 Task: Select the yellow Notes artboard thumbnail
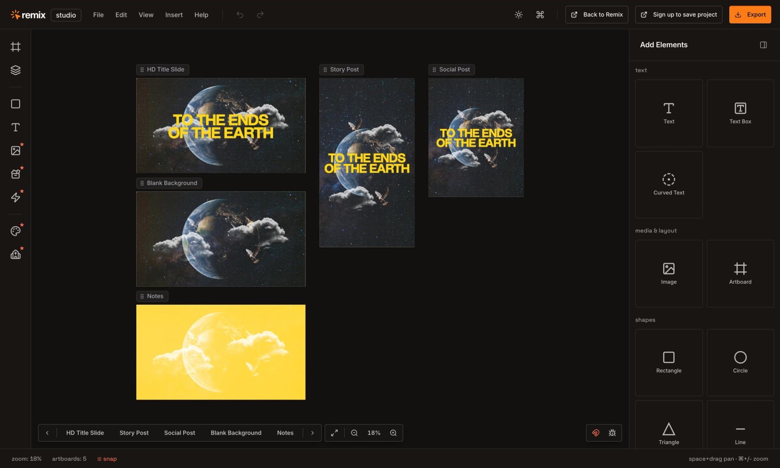click(x=221, y=352)
